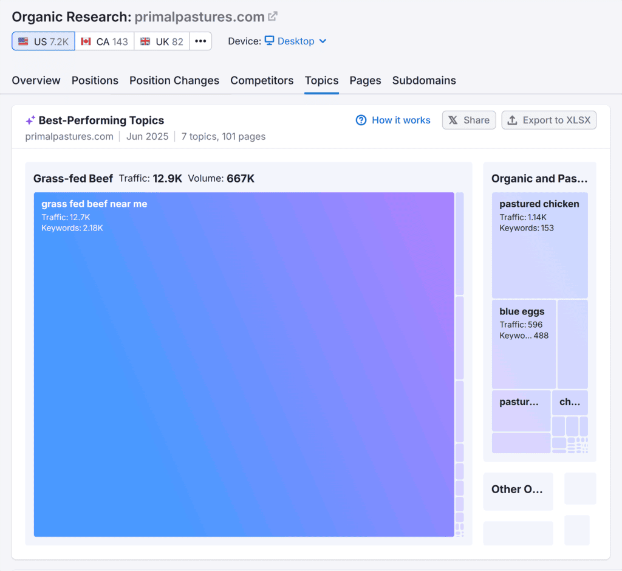The image size is (622, 571).
Task: Open more countries with the ellipsis button
Action: pyautogui.click(x=200, y=41)
